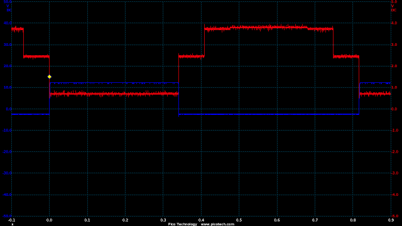Viewport: 402px width, 226px height.
Task: Click the 0.3 time axis label
Action: [163, 220]
